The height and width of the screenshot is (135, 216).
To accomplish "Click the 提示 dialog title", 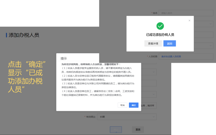I will click(x=64, y=58).
